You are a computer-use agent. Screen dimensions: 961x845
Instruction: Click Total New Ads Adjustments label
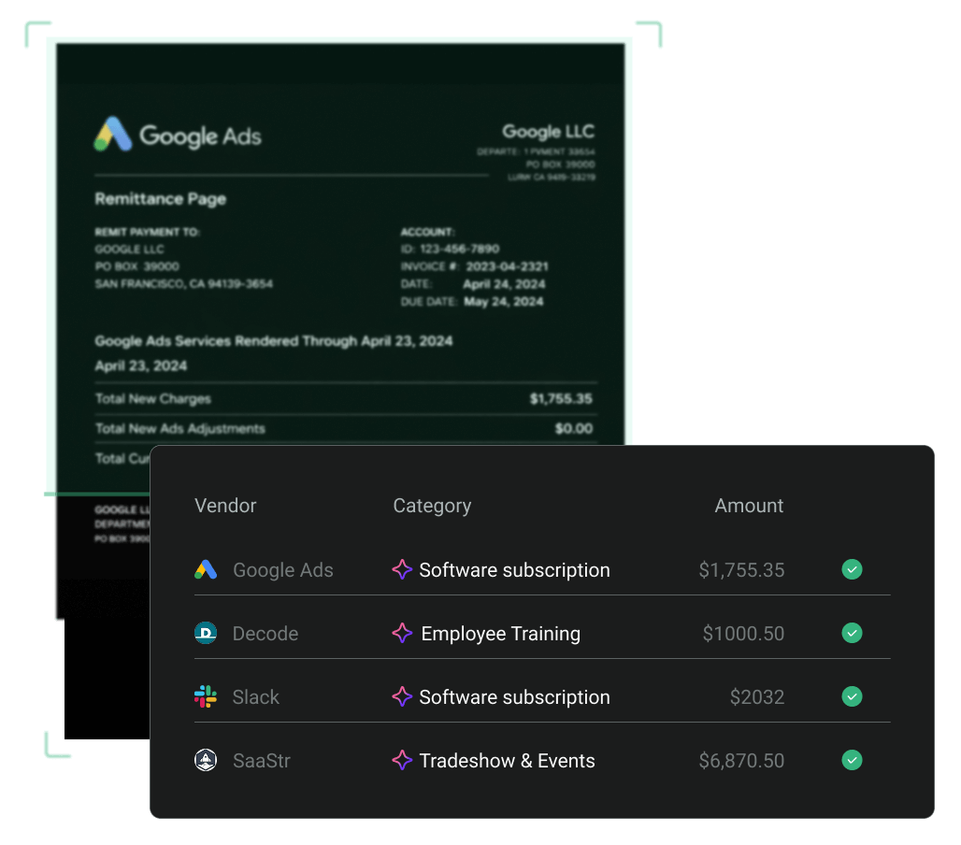pyautogui.click(x=180, y=428)
